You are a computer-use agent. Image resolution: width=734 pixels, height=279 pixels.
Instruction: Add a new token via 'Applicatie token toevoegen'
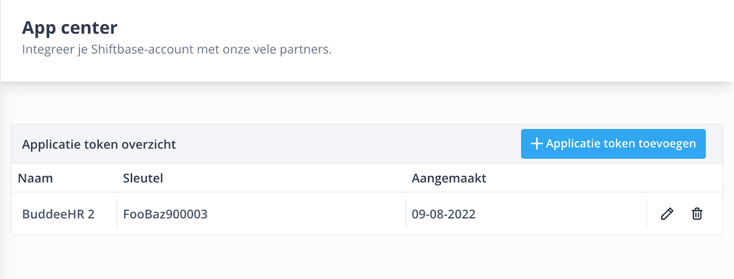[613, 144]
